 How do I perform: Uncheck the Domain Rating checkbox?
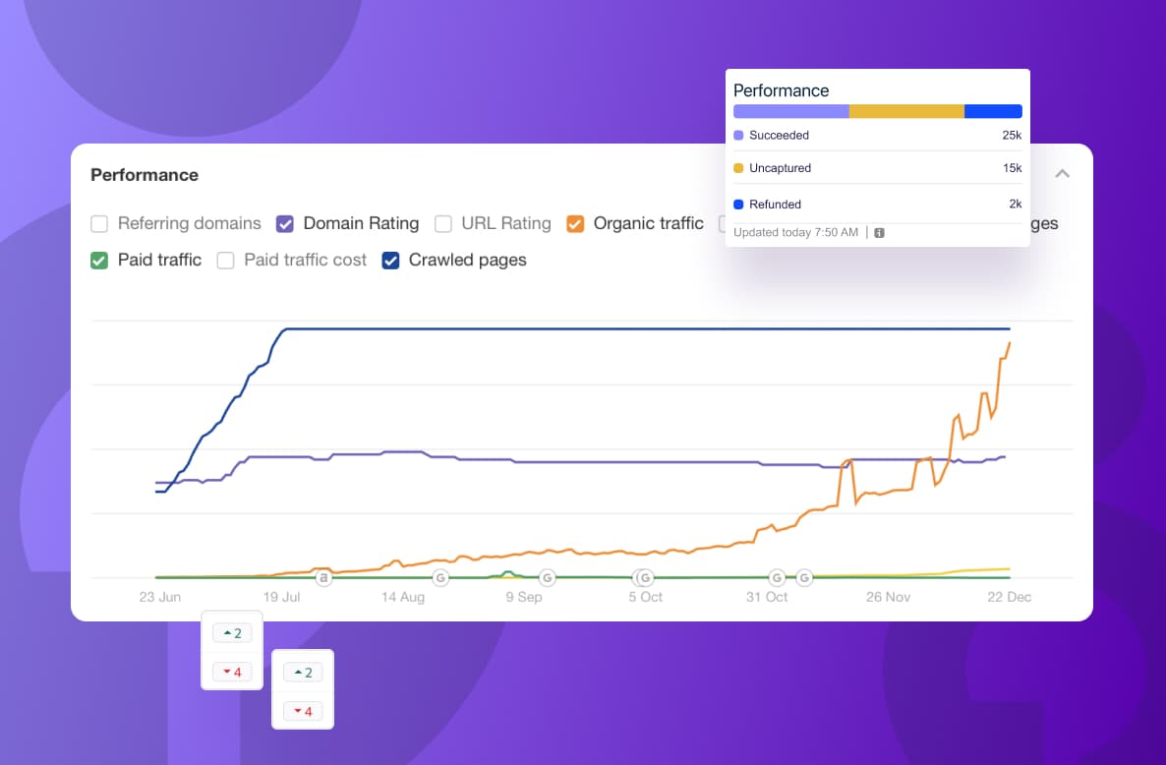pos(285,223)
